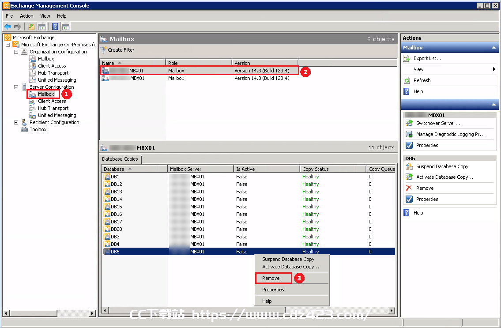
Task: Expand the Recipient Configuration tree node
Action: tap(16, 122)
